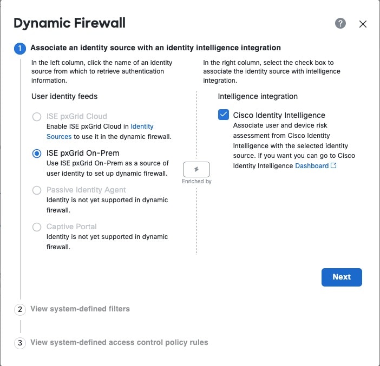This screenshot has width=380, height=366.
Task: Select the Captive Portal radio button
Action: pyautogui.click(x=37, y=227)
